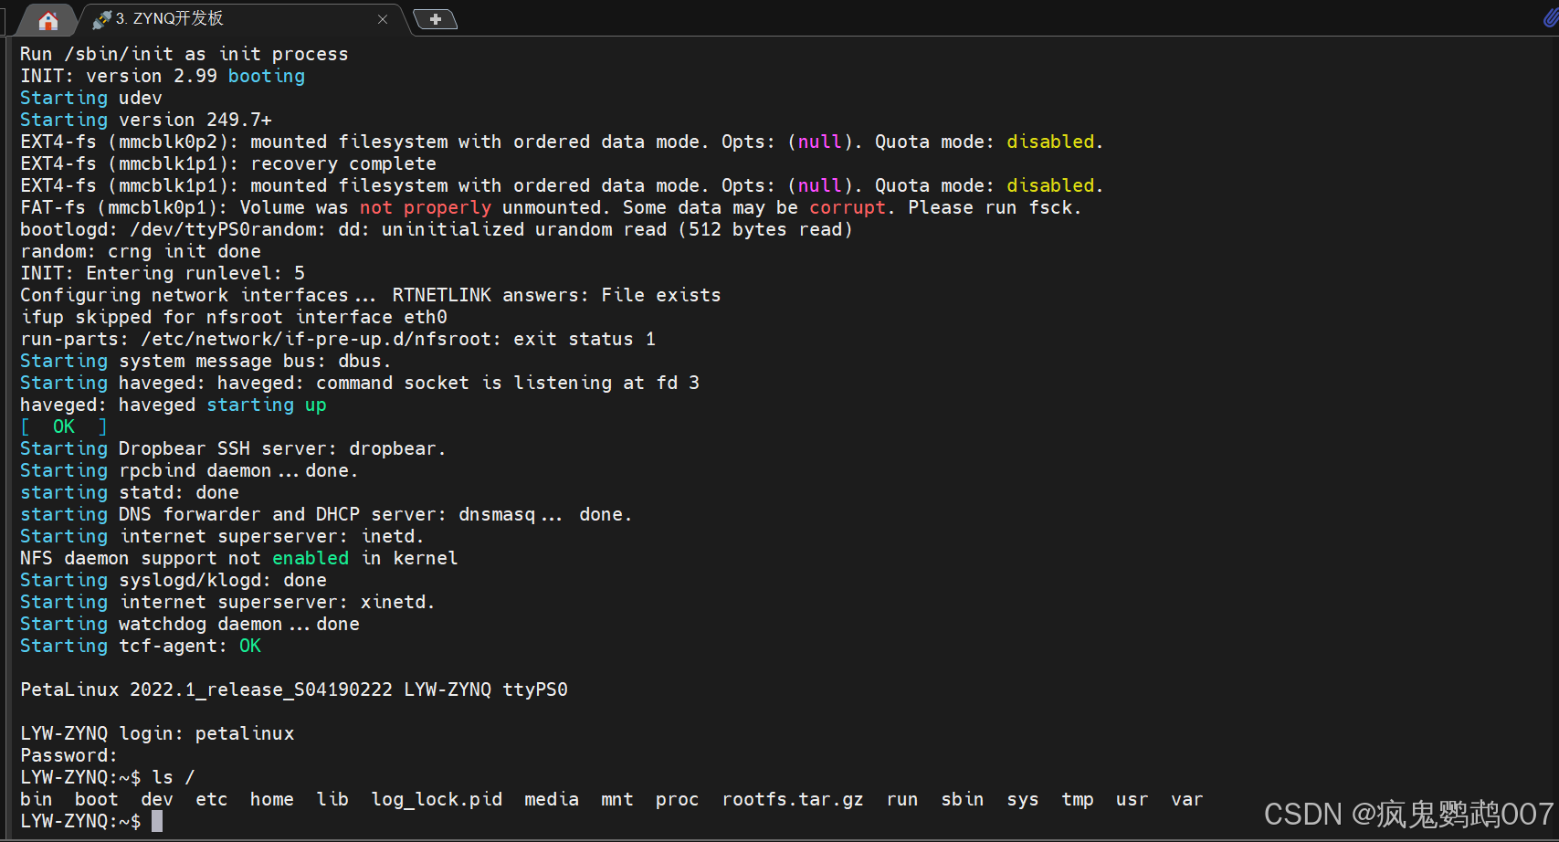Click the enabled text in NFS daemon line
The image size is (1559, 842).
click(311, 558)
